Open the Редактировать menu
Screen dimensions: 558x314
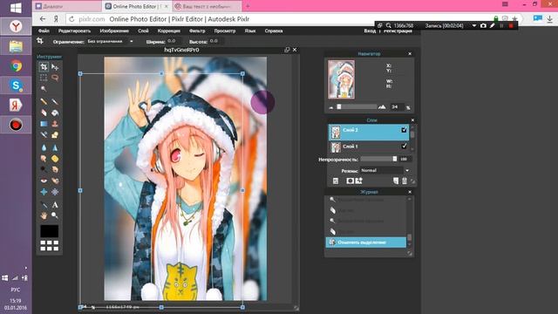coord(74,31)
